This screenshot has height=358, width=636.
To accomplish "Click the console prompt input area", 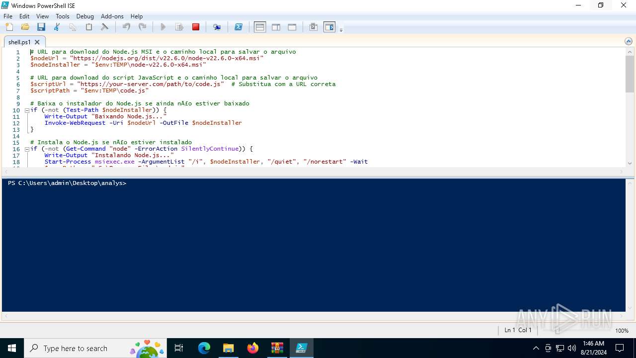I will [x=313, y=183].
